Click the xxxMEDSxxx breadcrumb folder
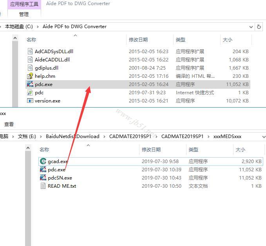Image resolution: width=266 pixels, height=246 pixels. [227, 136]
